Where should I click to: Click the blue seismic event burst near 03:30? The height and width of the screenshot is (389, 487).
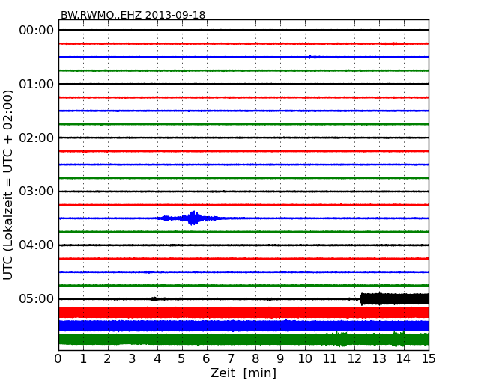click(193, 218)
